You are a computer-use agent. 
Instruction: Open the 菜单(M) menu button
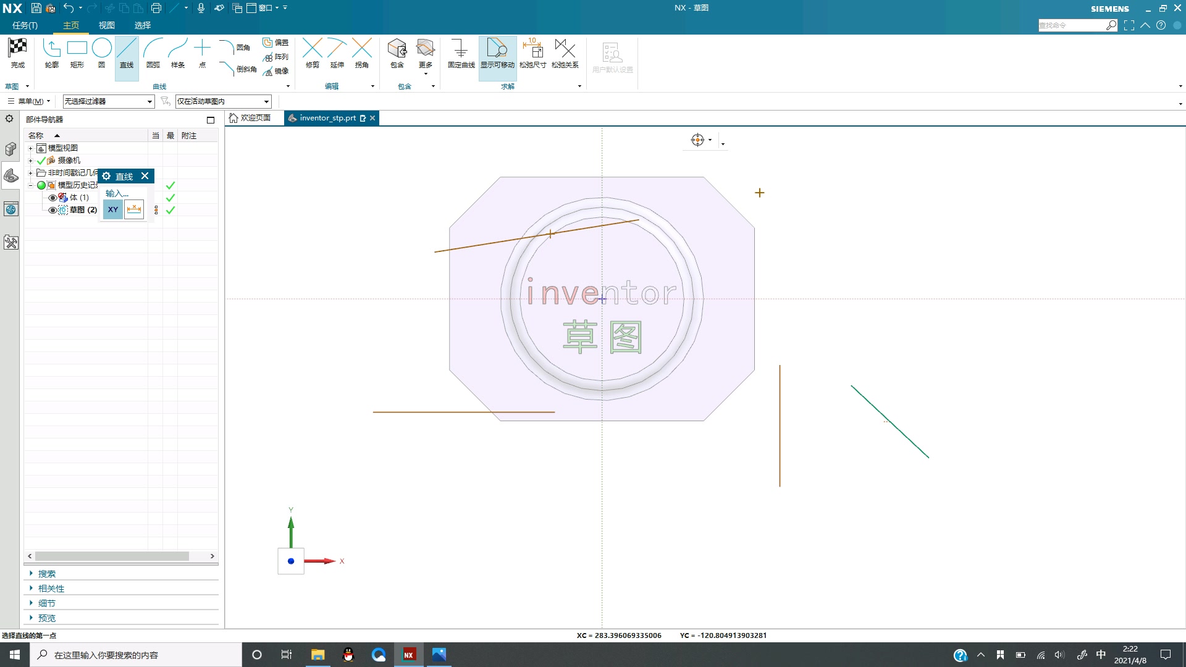pyautogui.click(x=29, y=101)
